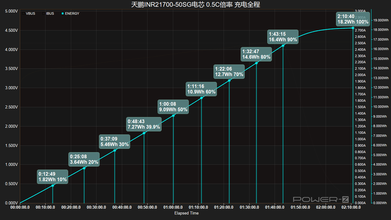Click the 01:00:00.0 time axis tick
391x220 pixels.
click(173, 207)
